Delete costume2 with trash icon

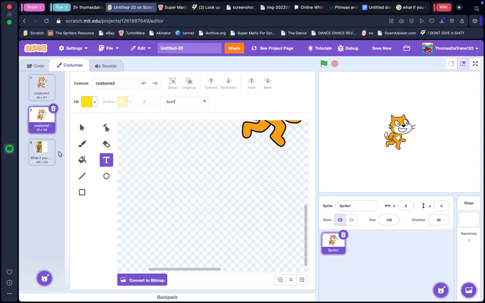pos(53,108)
